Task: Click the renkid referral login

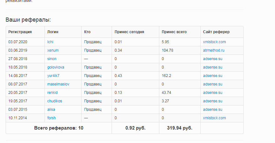Action: coord(52,93)
